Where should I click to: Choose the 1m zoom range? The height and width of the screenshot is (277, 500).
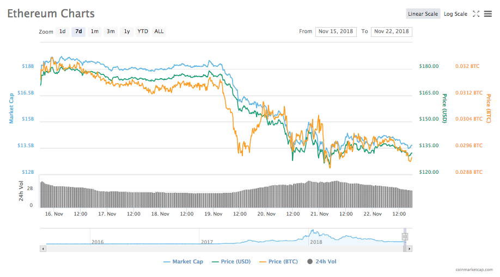[94, 32]
